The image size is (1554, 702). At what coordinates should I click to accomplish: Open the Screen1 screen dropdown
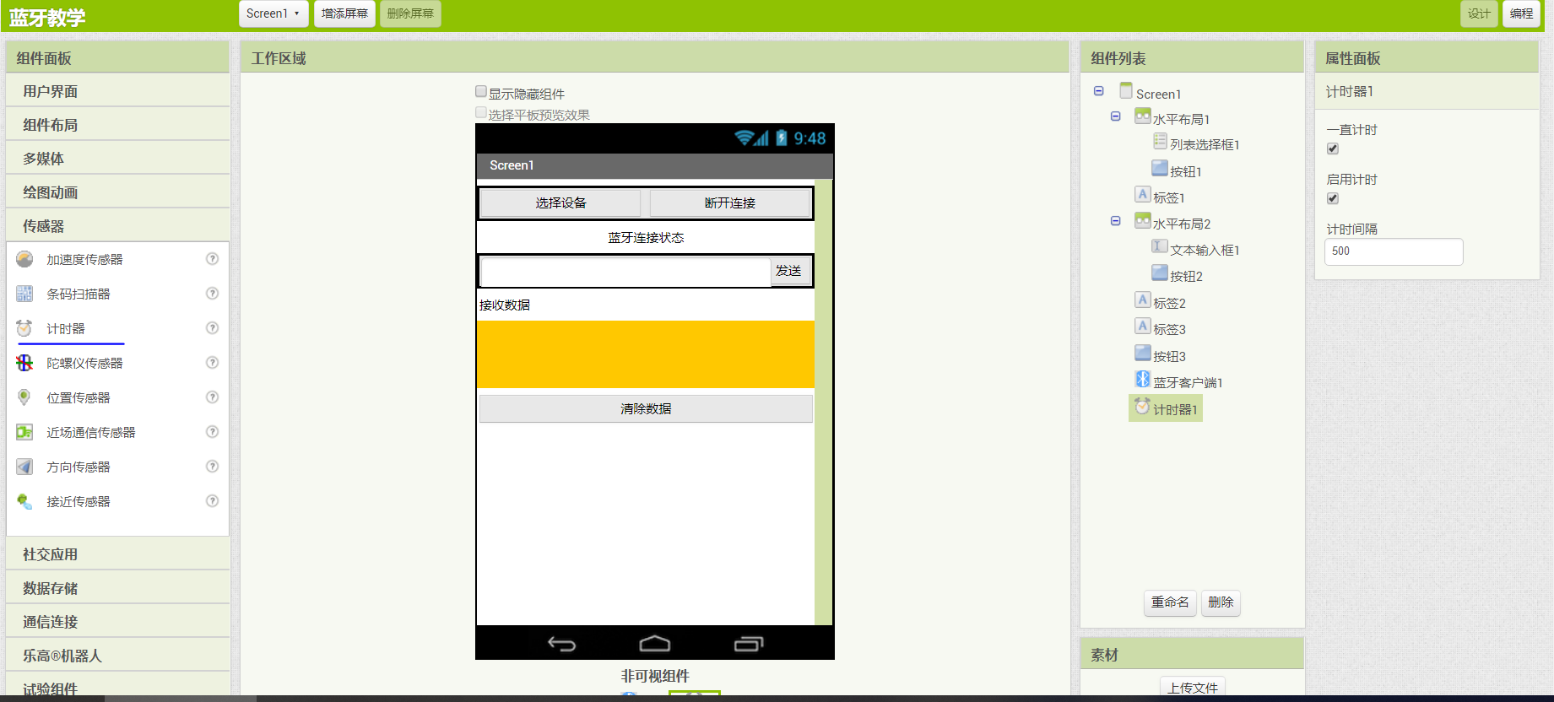tap(273, 13)
